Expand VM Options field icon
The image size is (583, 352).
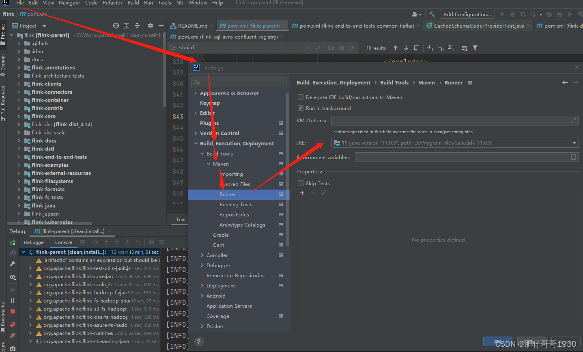[573, 121]
